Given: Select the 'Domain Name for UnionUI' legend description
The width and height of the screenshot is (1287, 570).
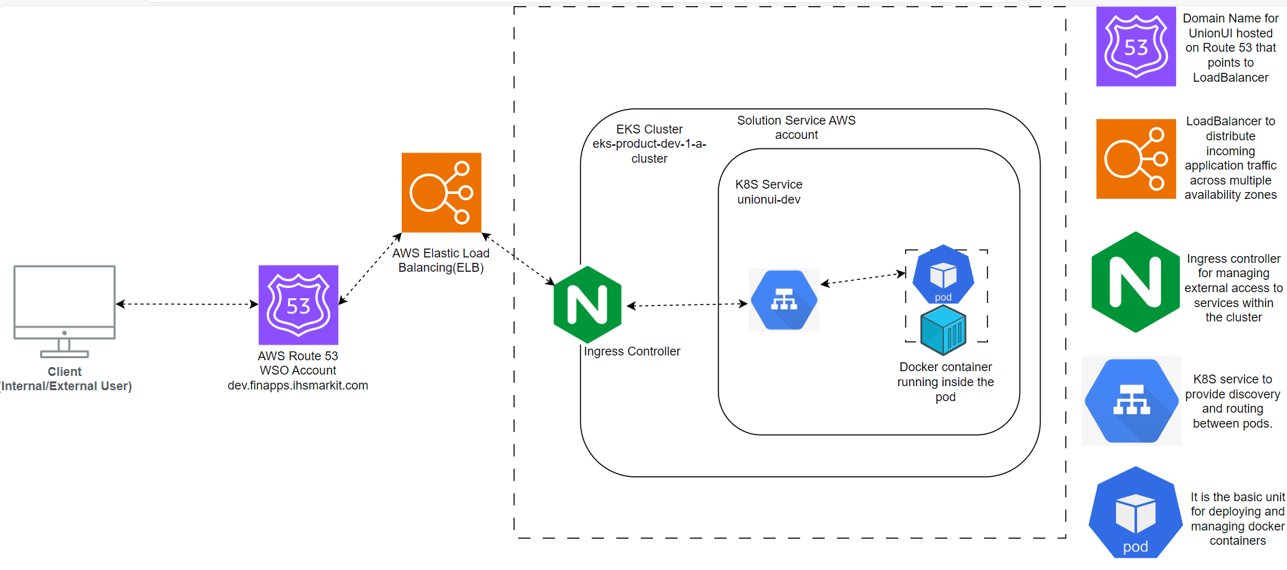Looking at the screenshot, I should (x=1230, y=48).
